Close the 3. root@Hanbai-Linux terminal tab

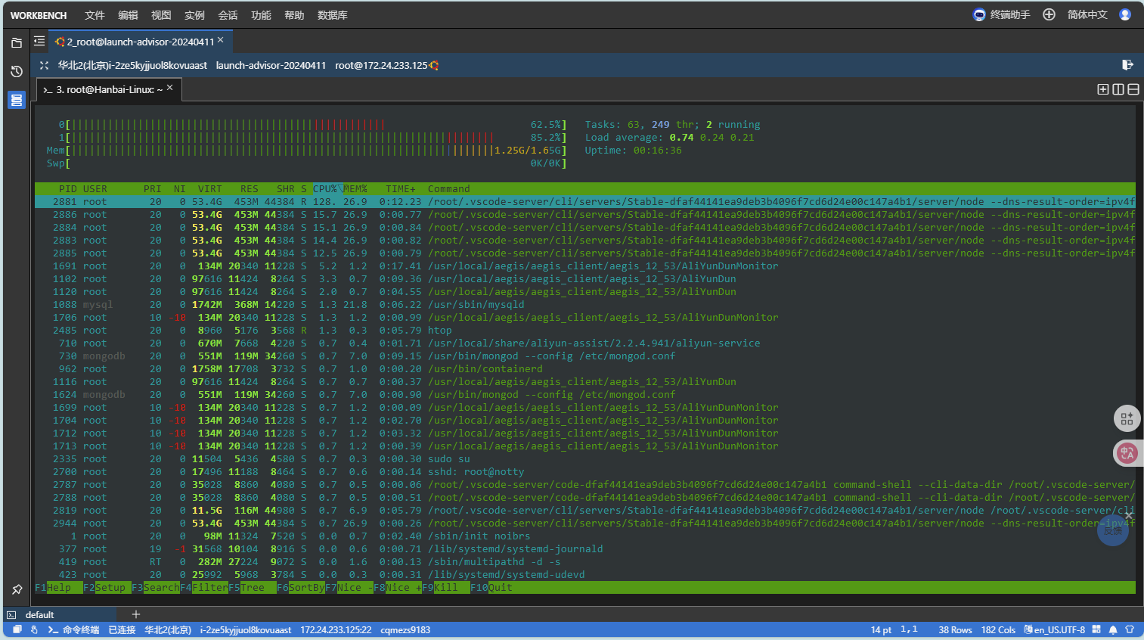coord(170,88)
